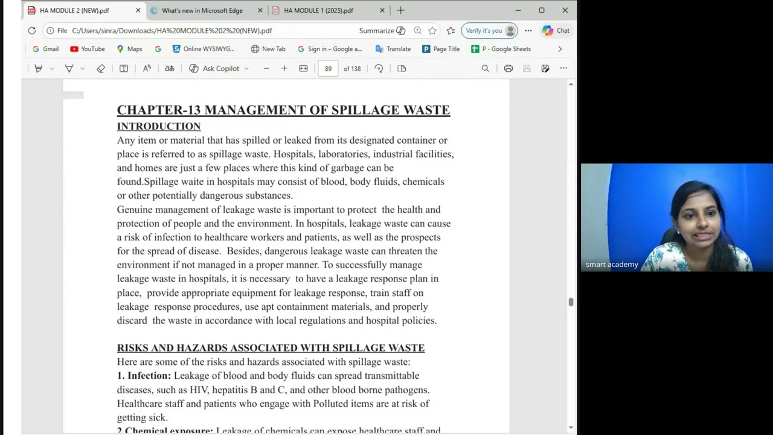This screenshot has height=435, width=773.
Task: Select the eraser tool
Action: [101, 68]
